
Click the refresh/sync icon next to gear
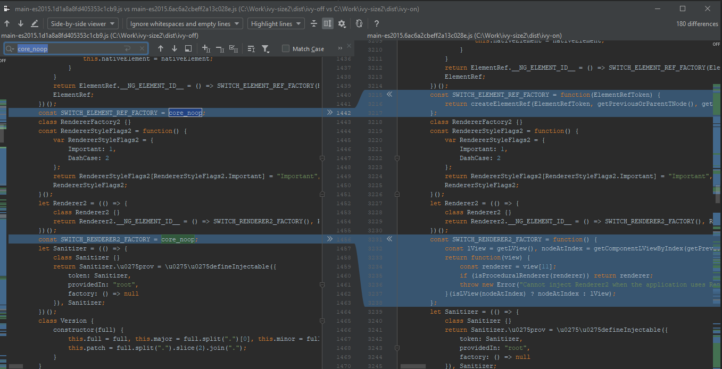pos(359,23)
